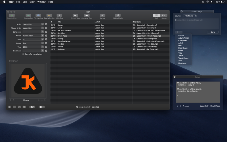Select the song row Spinning Wheel

(110, 41)
